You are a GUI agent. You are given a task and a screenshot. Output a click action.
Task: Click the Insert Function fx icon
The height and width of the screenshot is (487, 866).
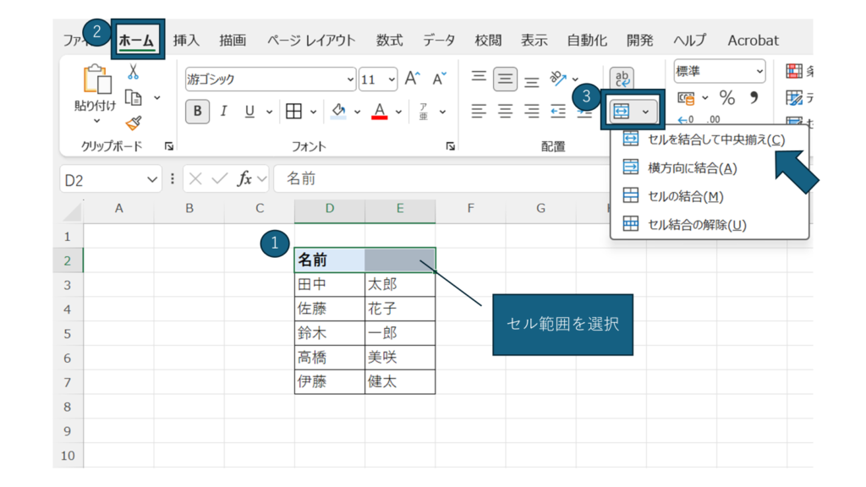click(x=244, y=179)
